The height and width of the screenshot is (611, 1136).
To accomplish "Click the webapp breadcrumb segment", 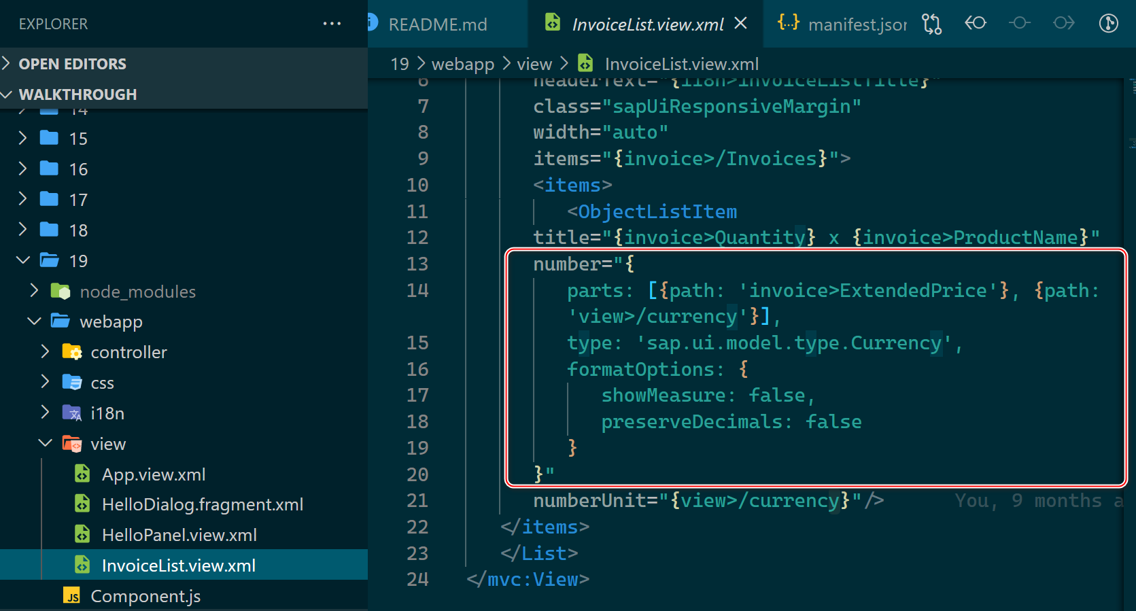I will [x=463, y=64].
